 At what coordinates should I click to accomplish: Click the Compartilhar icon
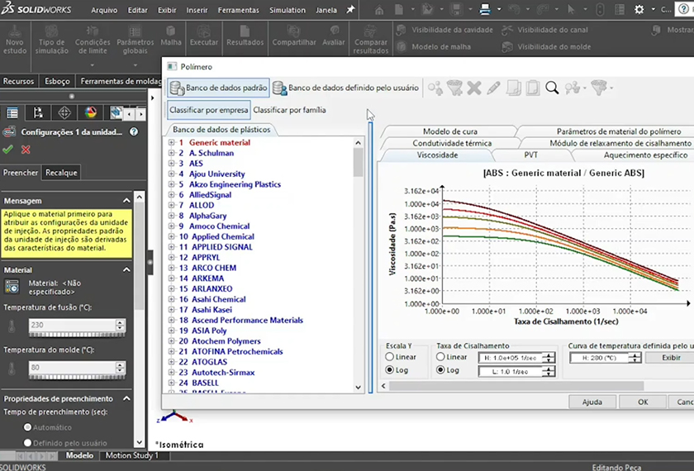click(x=294, y=36)
